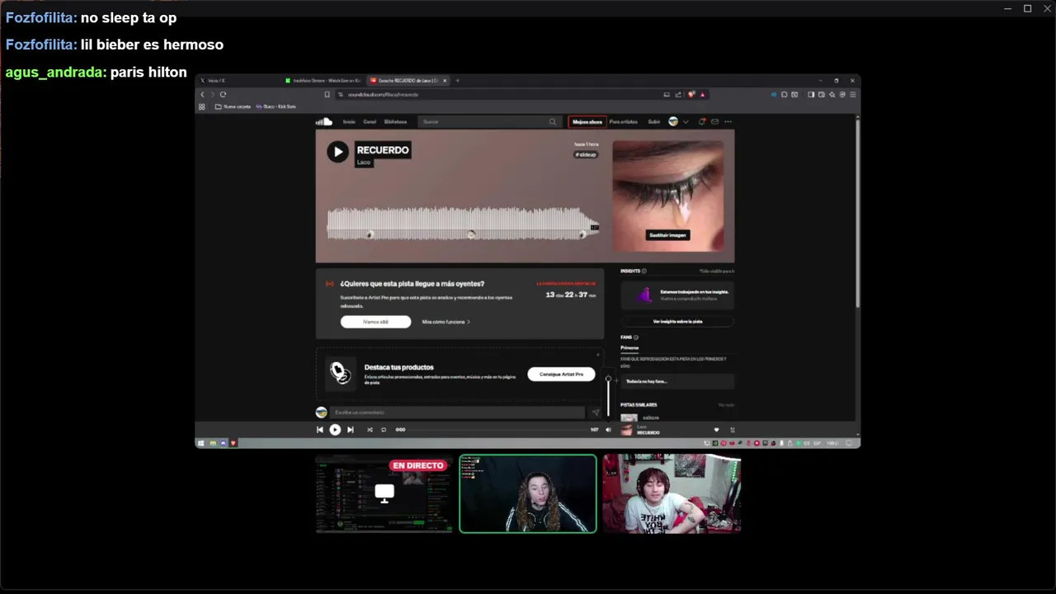Click the 'Escribe un comentario' field

coord(458,412)
